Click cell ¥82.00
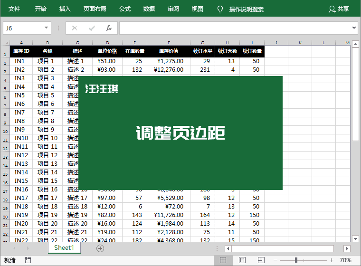Image resolution: width=361 pixels, height=266 pixels. click(x=107, y=215)
